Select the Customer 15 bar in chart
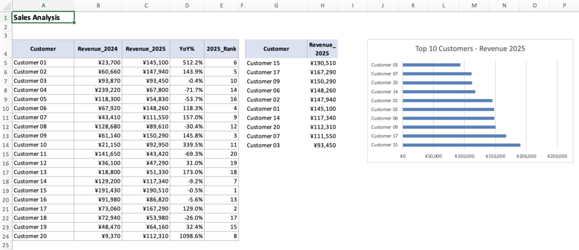The image size is (579, 250). pyautogui.click(x=461, y=145)
